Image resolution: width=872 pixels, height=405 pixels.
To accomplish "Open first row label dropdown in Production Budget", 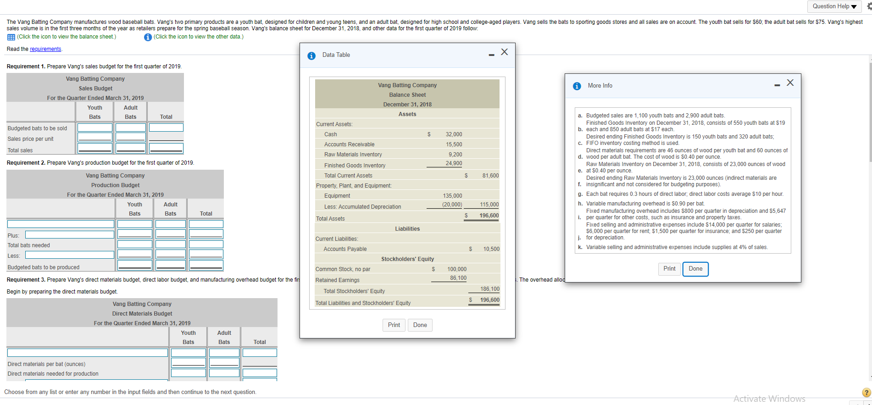I will coord(61,224).
